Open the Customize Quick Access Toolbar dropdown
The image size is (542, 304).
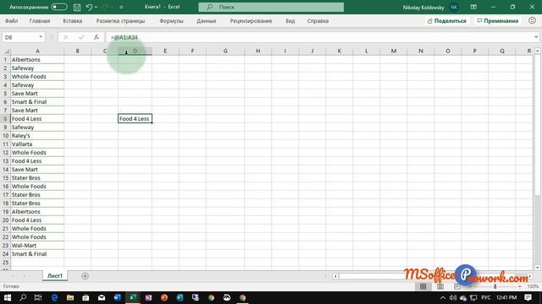(121, 8)
